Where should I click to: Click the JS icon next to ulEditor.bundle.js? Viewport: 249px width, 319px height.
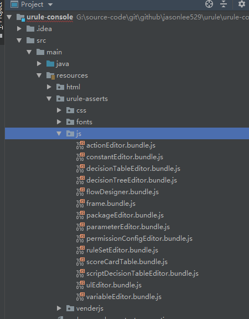80,285
